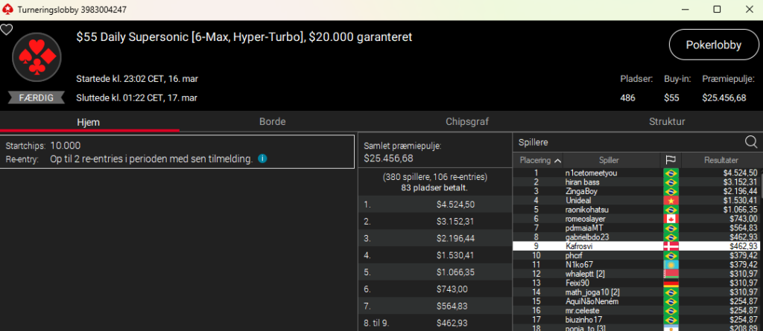Click the Vietnam flag beside Unideal
Viewport: 763px width, 331px height.
click(670, 201)
